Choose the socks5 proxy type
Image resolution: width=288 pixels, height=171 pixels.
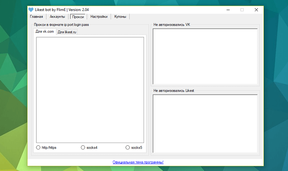[134, 147]
